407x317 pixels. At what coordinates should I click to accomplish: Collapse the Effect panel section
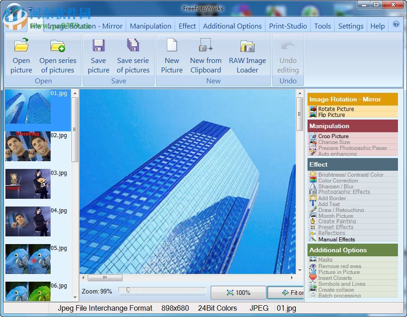(x=353, y=164)
